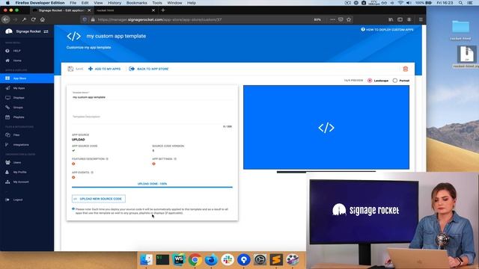This screenshot has width=479, height=269.
Task: Click the Firefox home button
Action: pyautogui.click(x=43, y=19)
